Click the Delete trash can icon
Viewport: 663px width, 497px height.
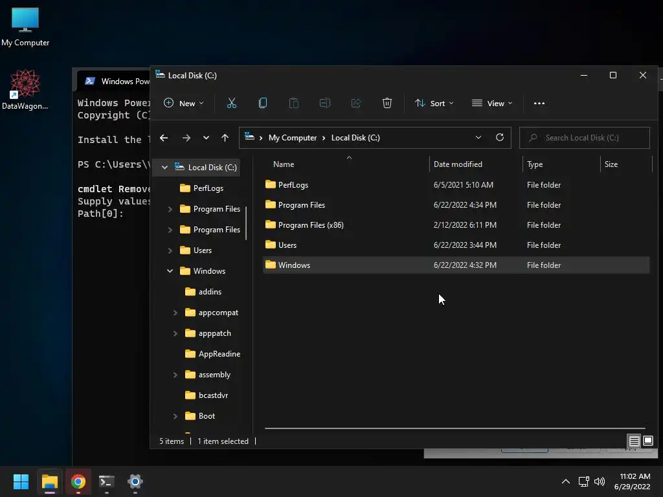coord(387,103)
